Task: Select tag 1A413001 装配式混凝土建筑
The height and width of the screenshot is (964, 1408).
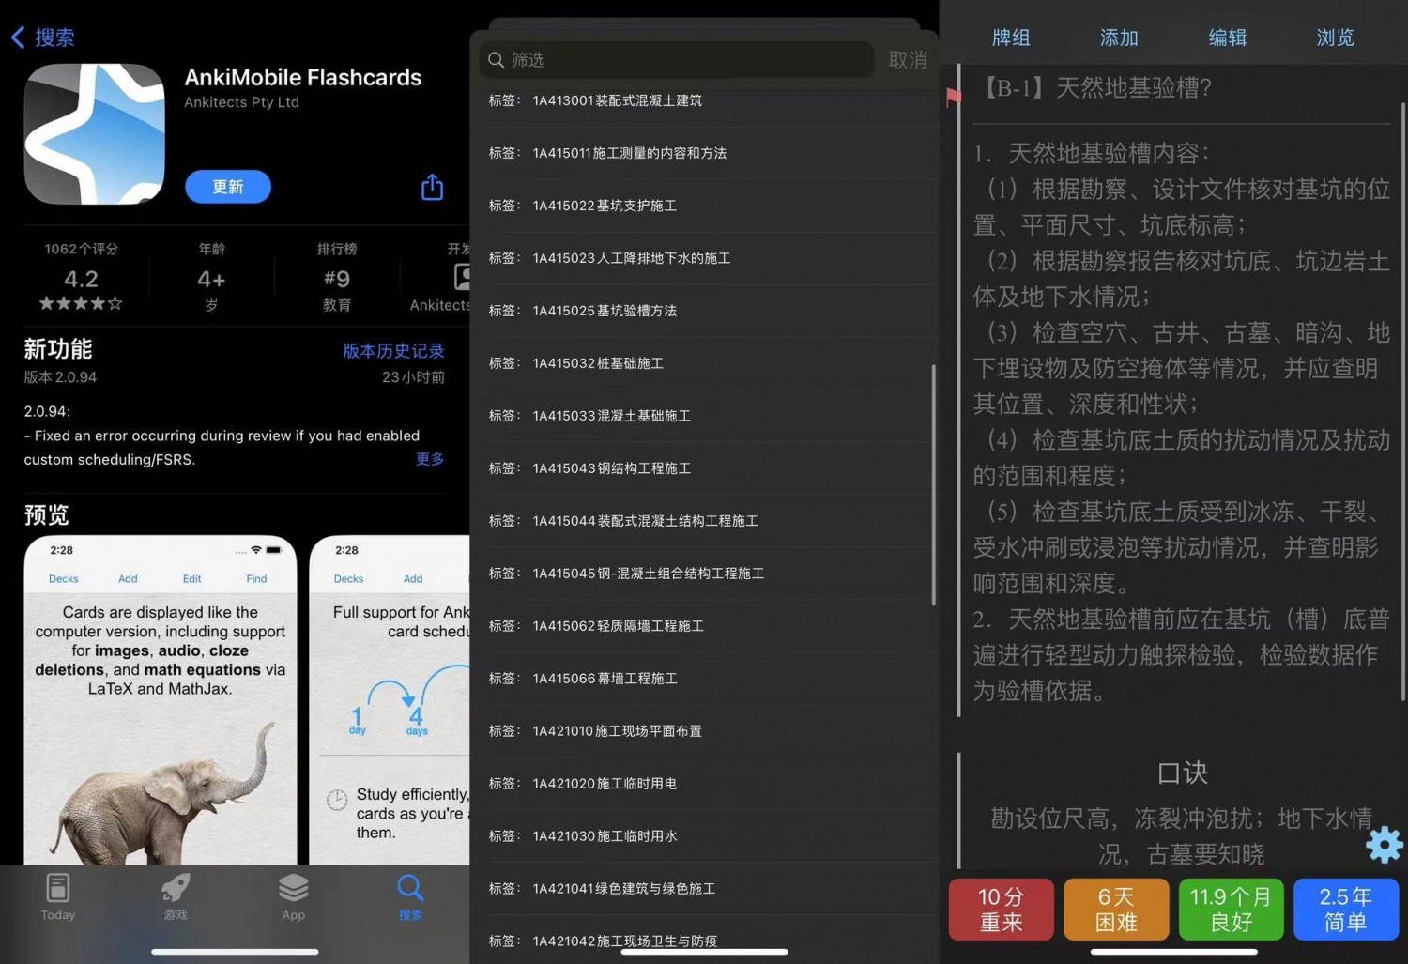Action: 704,100
